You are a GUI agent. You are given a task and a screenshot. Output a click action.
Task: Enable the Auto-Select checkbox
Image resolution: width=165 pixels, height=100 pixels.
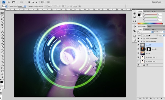point(9,6)
